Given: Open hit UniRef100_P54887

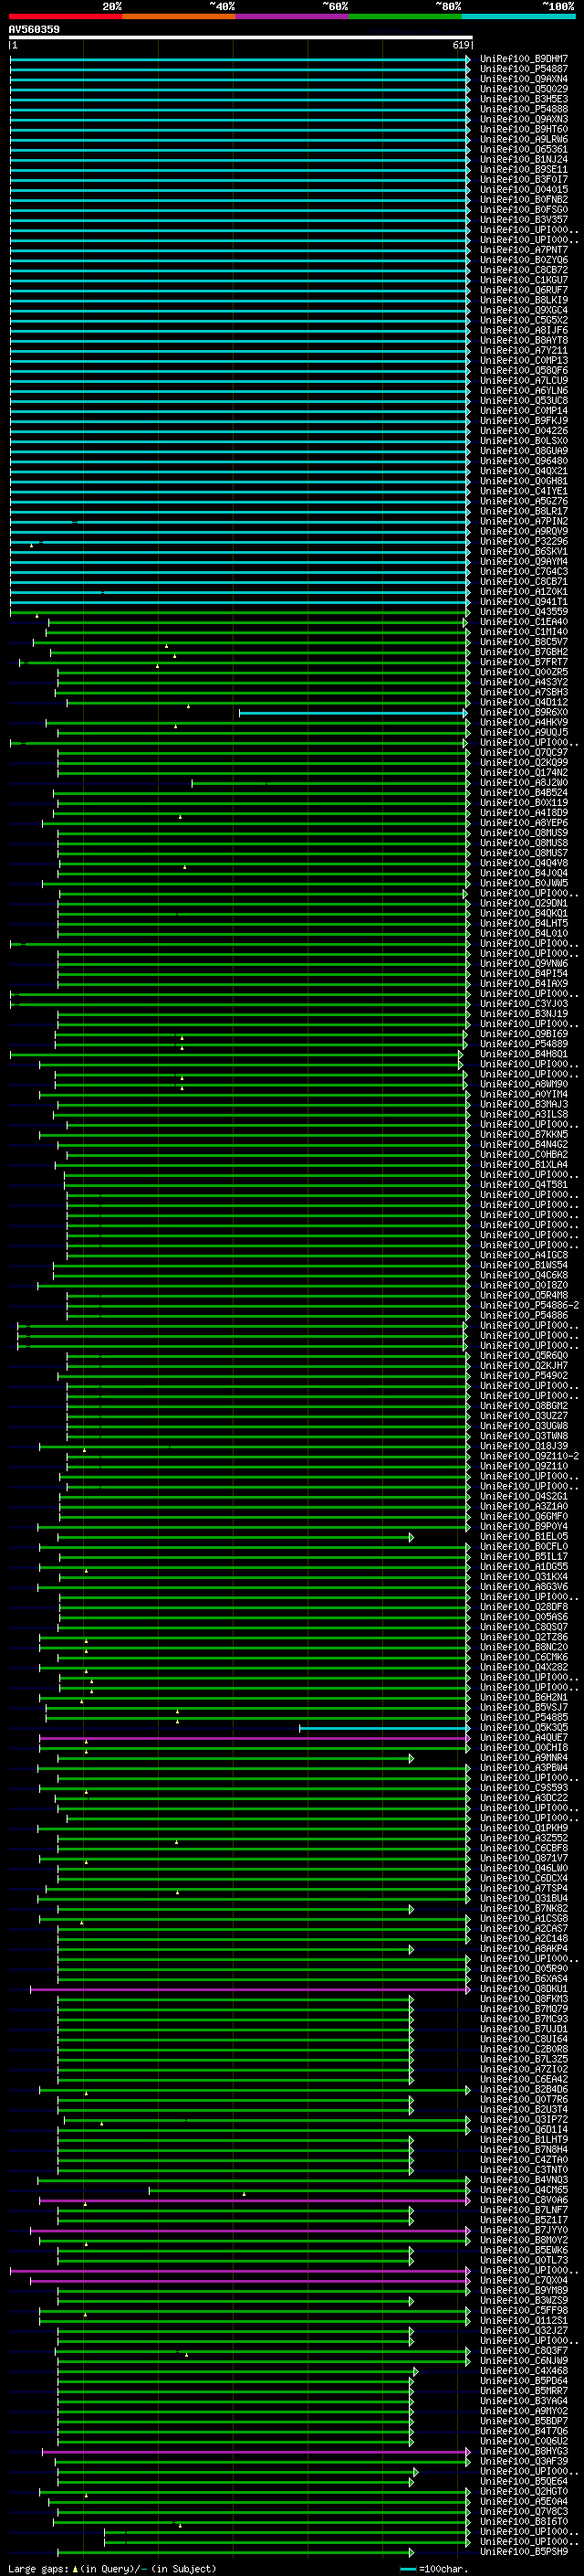Looking at the screenshot, I should [524, 70].
